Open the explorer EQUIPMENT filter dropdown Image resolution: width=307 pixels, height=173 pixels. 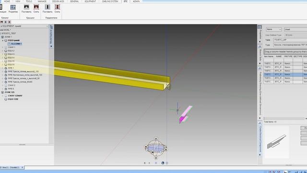pos(47,26)
